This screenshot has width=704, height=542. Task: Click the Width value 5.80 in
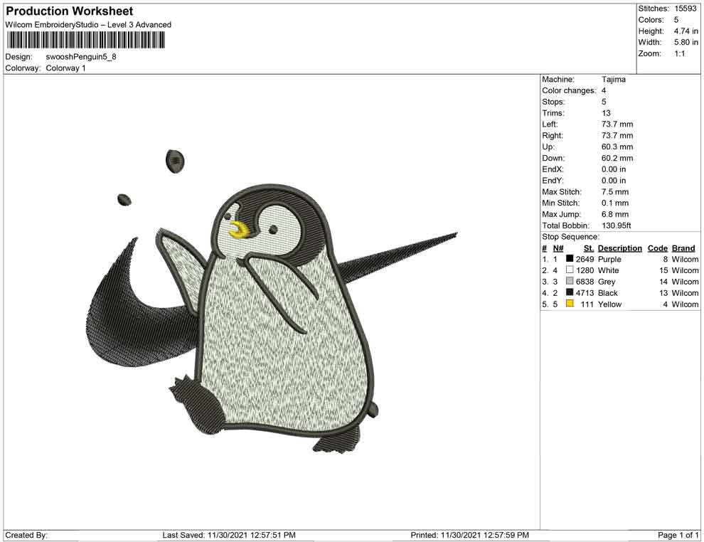tap(686, 42)
